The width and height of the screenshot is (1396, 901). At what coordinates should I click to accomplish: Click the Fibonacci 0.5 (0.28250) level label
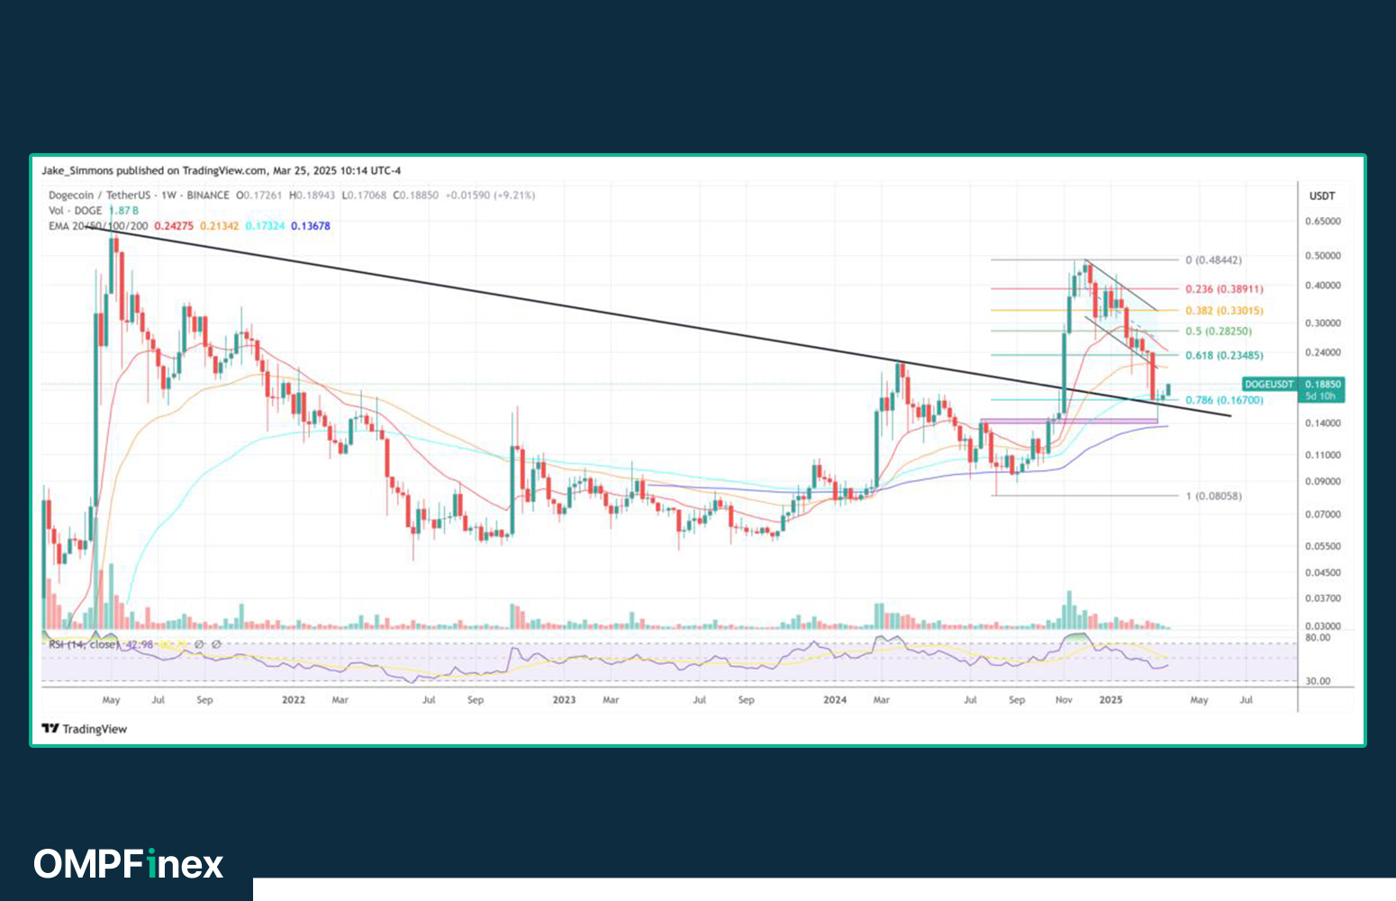coord(1219,332)
